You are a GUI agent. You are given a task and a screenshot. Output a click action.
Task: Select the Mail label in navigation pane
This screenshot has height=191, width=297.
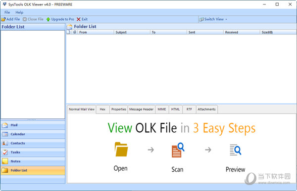[14, 125]
